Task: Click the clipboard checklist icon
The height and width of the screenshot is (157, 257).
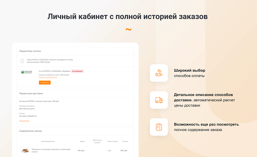Action: [159, 127]
